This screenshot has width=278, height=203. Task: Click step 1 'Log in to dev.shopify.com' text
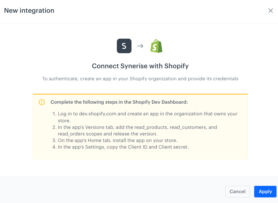(148, 117)
